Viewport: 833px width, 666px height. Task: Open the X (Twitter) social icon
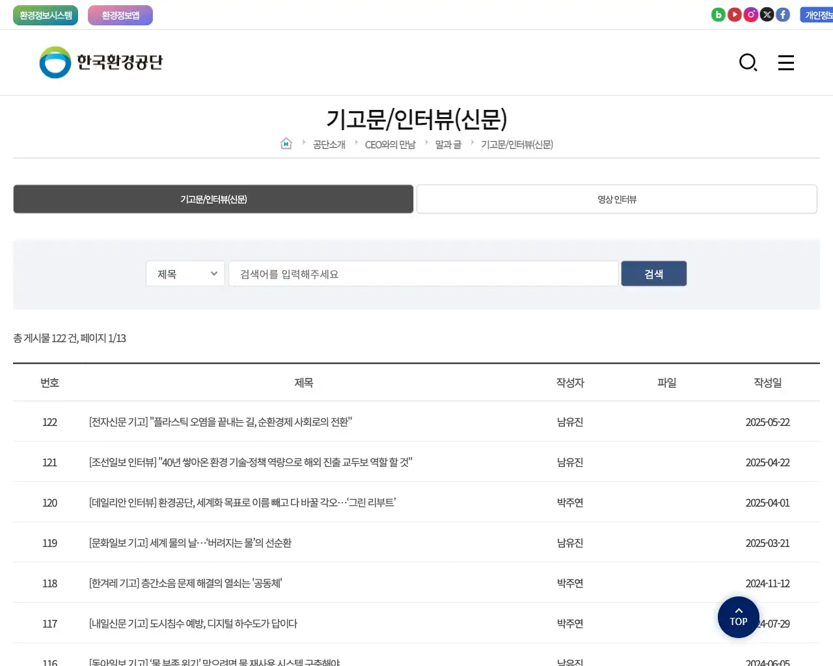767,14
